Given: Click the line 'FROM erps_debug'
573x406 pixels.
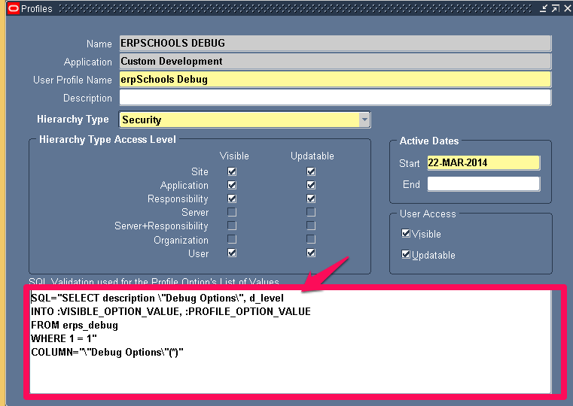Looking at the screenshot, I should point(75,325).
